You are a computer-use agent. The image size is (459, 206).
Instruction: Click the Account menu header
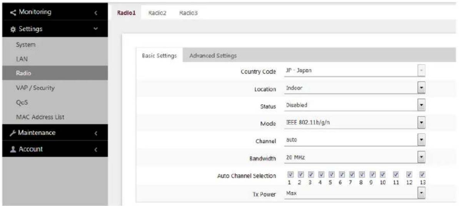click(55, 149)
